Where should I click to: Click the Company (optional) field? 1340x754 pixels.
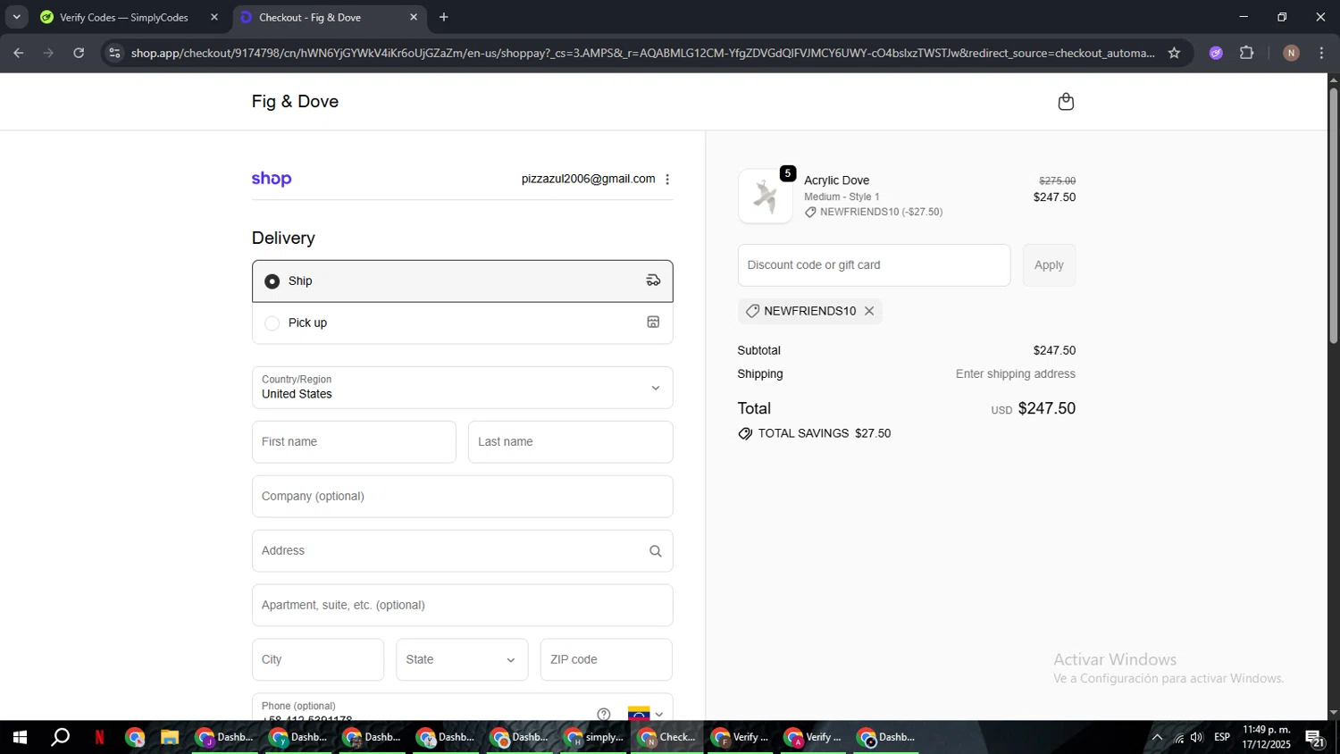coord(462,497)
